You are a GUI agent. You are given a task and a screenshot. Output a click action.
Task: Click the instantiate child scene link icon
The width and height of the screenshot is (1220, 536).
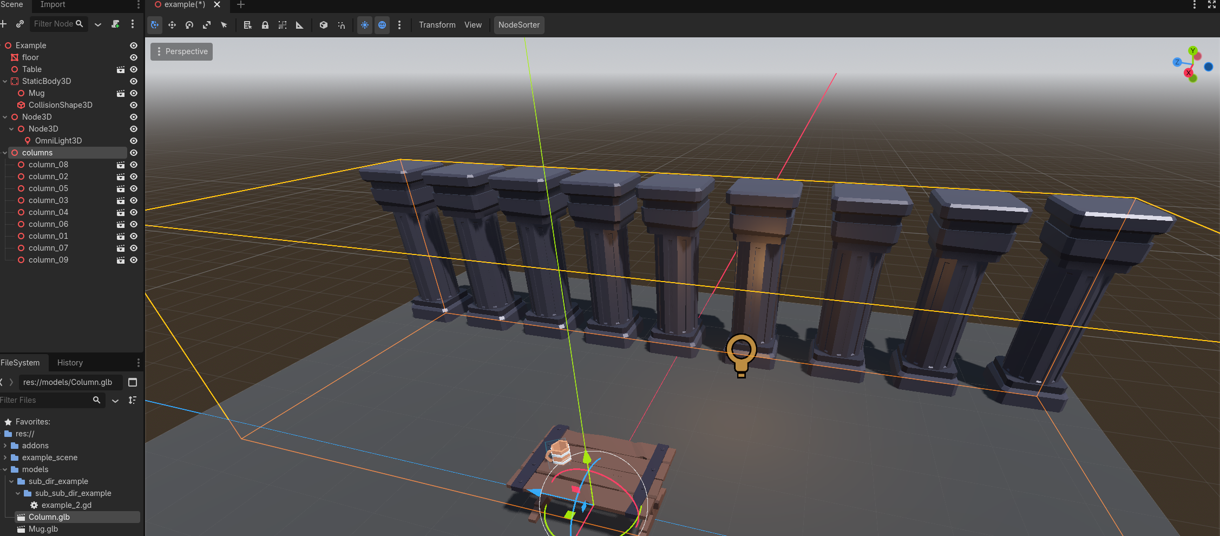coord(20,24)
